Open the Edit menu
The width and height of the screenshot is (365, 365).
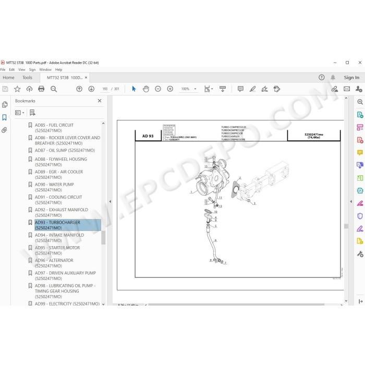(x=11, y=69)
